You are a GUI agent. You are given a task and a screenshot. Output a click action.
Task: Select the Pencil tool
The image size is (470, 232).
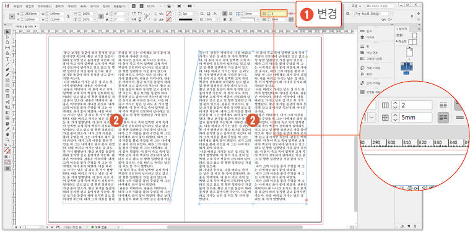7,74
